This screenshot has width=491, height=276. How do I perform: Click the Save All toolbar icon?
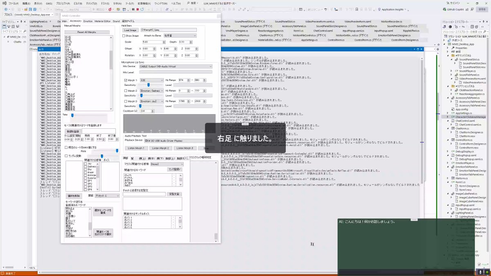pos(35,9)
